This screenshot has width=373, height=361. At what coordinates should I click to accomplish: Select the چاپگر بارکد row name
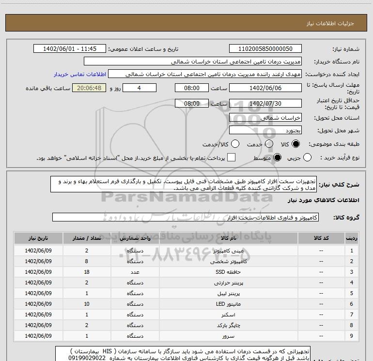pyautogui.click(x=228, y=325)
